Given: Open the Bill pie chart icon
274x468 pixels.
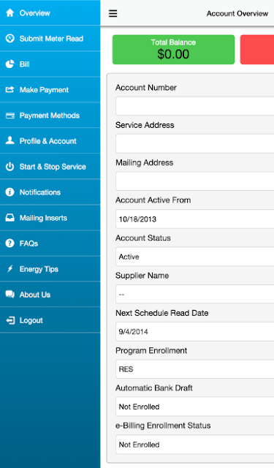Looking at the screenshot, I should (x=9, y=64).
